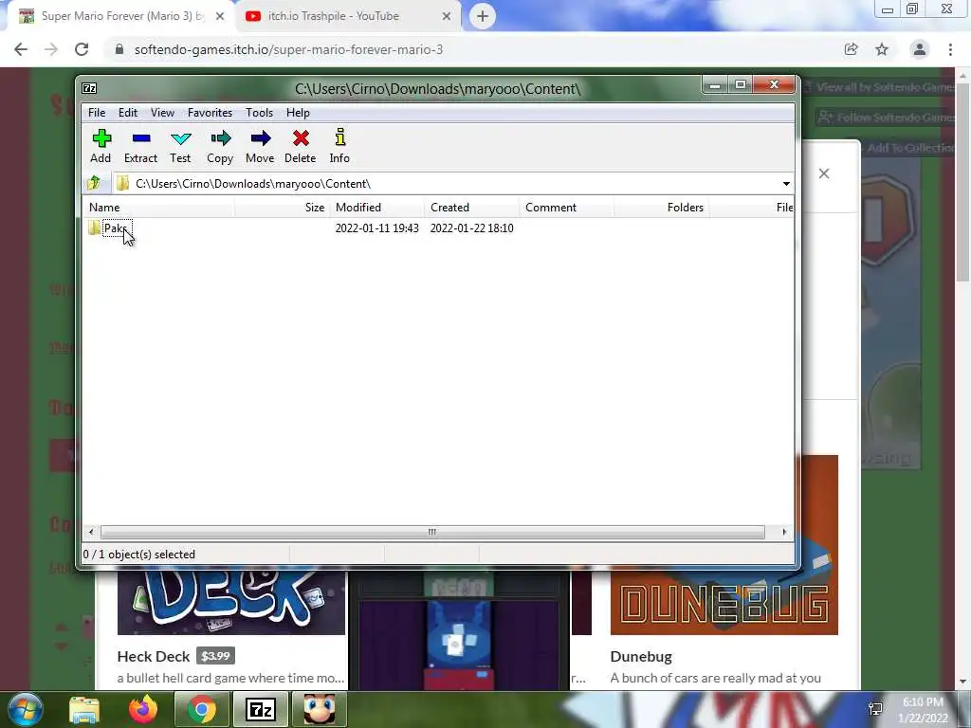Open the Dunebug game title link
This screenshot has width=971, height=728.
pyautogui.click(x=641, y=656)
